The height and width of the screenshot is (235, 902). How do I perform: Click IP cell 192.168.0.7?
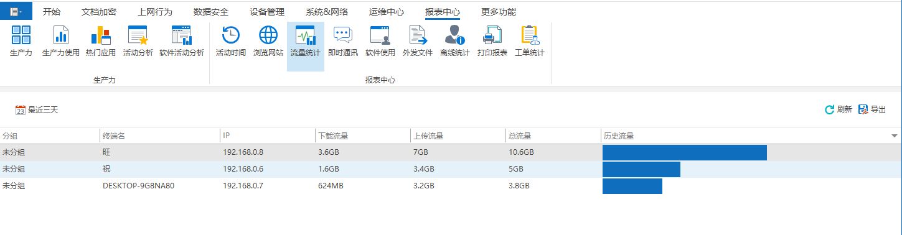pos(243,186)
